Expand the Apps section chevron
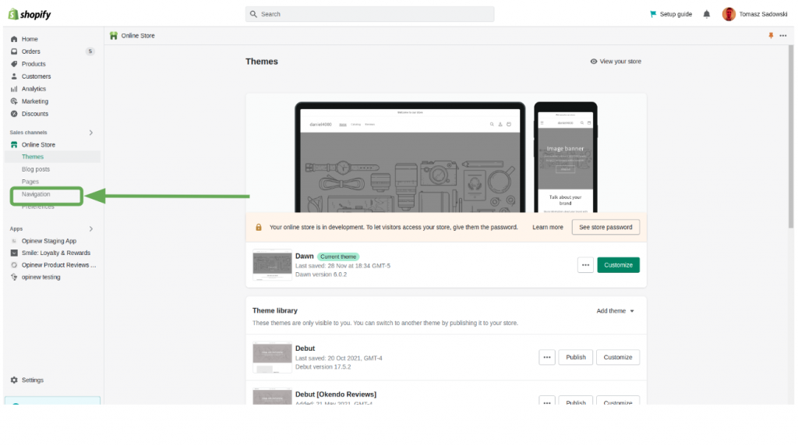 point(91,229)
